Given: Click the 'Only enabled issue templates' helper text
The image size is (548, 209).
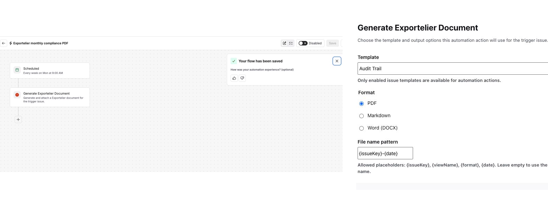Looking at the screenshot, I should (429, 81).
